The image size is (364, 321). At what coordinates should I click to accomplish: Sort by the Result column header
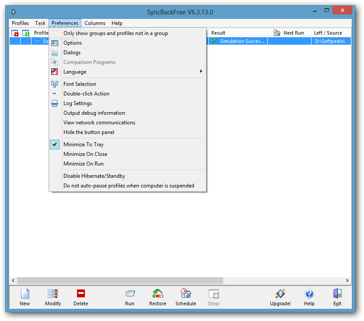(x=238, y=33)
